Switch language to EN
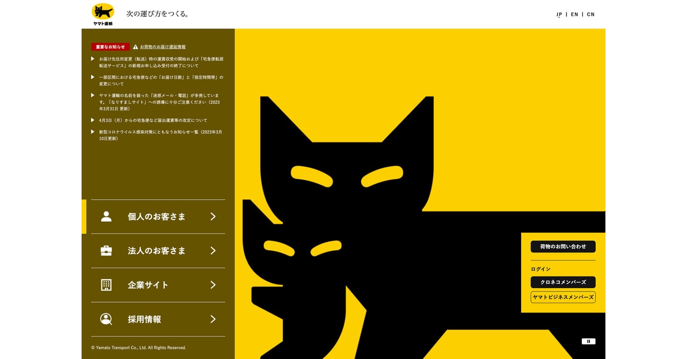The height and width of the screenshot is (359, 687). (574, 14)
